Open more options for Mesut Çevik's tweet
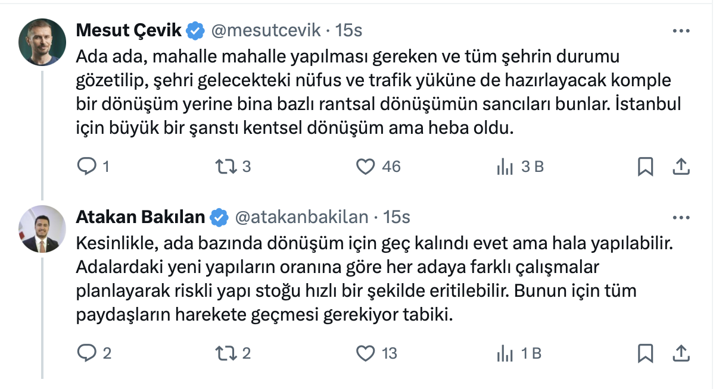Viewport: 716px width, 389px height. tap(681, 31)
